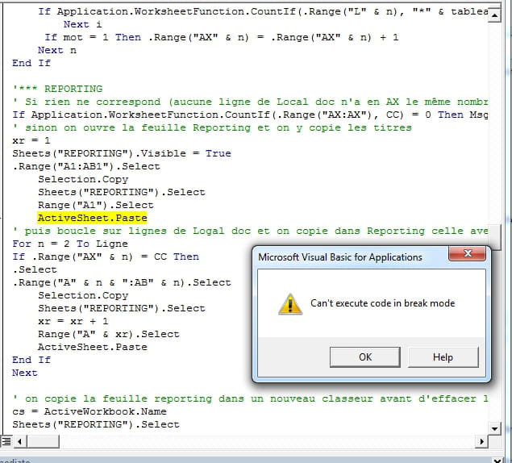The width and height of the screenshot is (512, 463).
Task: Click the 'sinon on ouvre la feuille Reporting' comment
Action: [212, 127]
